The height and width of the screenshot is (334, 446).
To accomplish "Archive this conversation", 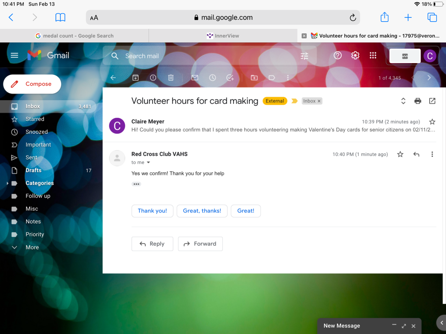I will click(x=136, y=78).
